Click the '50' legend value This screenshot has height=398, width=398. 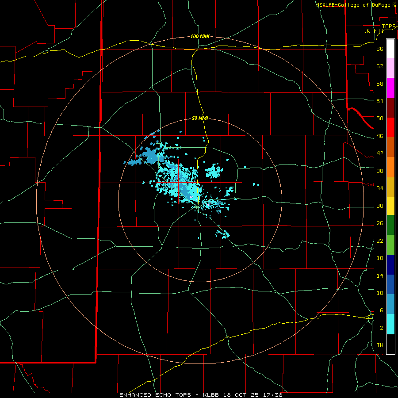(x=380, y=118)
